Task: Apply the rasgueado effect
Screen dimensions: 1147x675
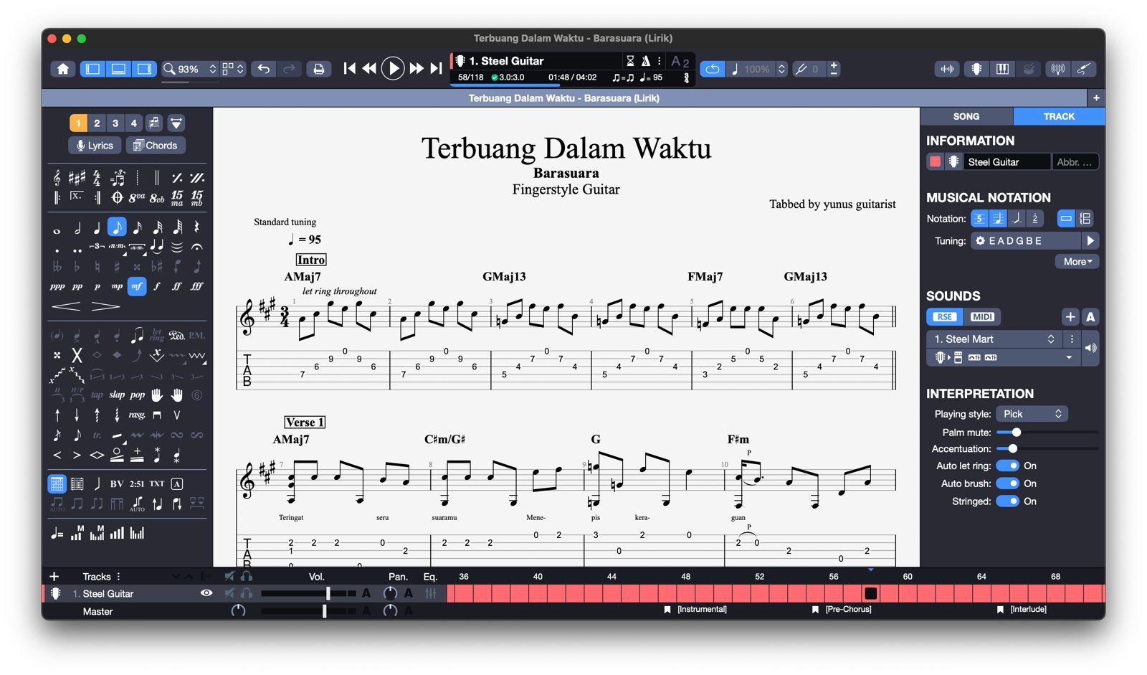Action: coord(137,415)
